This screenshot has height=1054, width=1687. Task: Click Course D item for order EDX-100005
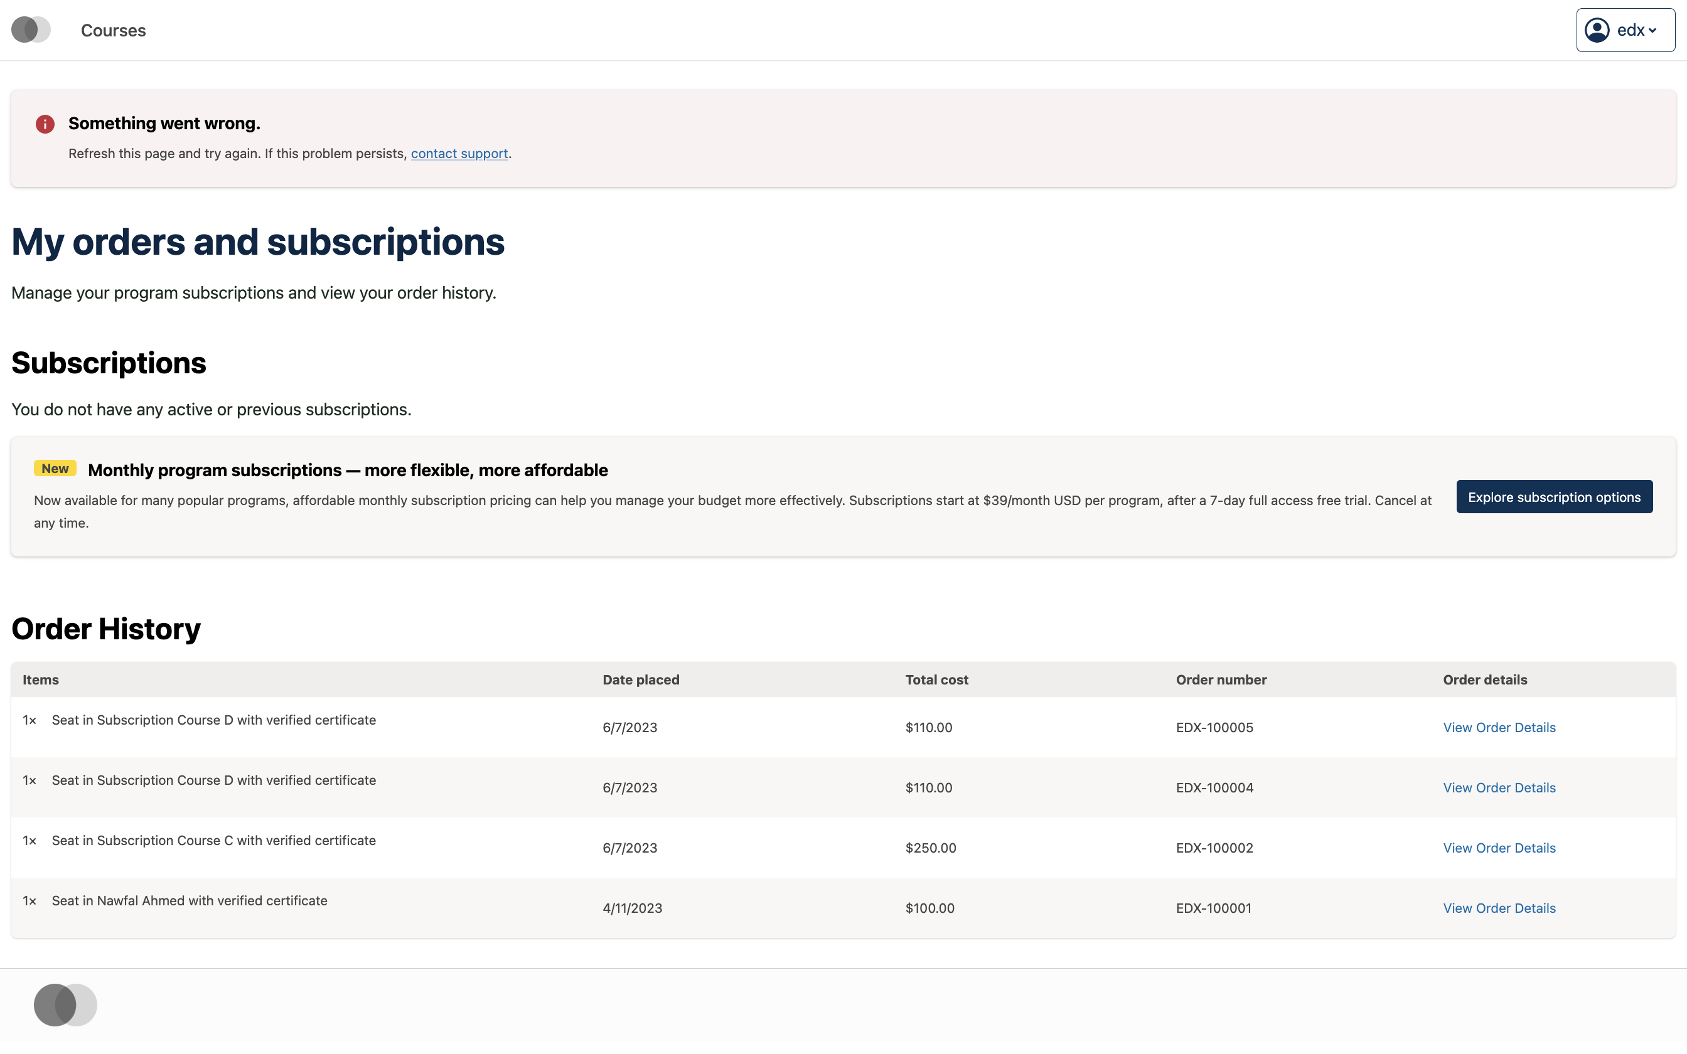point(214,720)
